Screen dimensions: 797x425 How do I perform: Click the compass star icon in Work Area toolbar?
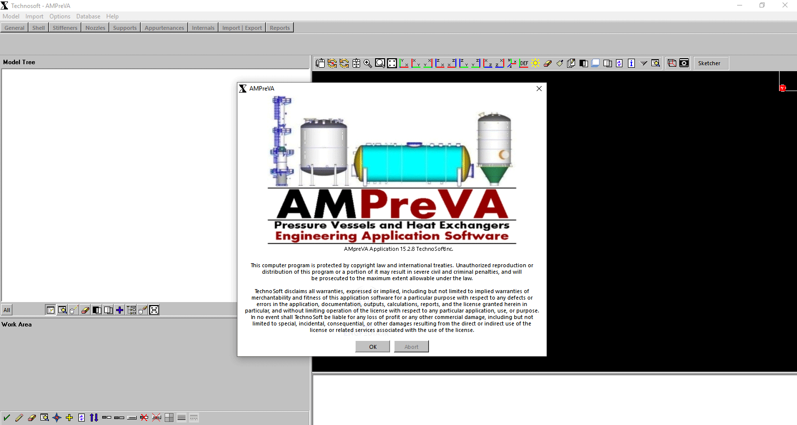coord(57,418)
